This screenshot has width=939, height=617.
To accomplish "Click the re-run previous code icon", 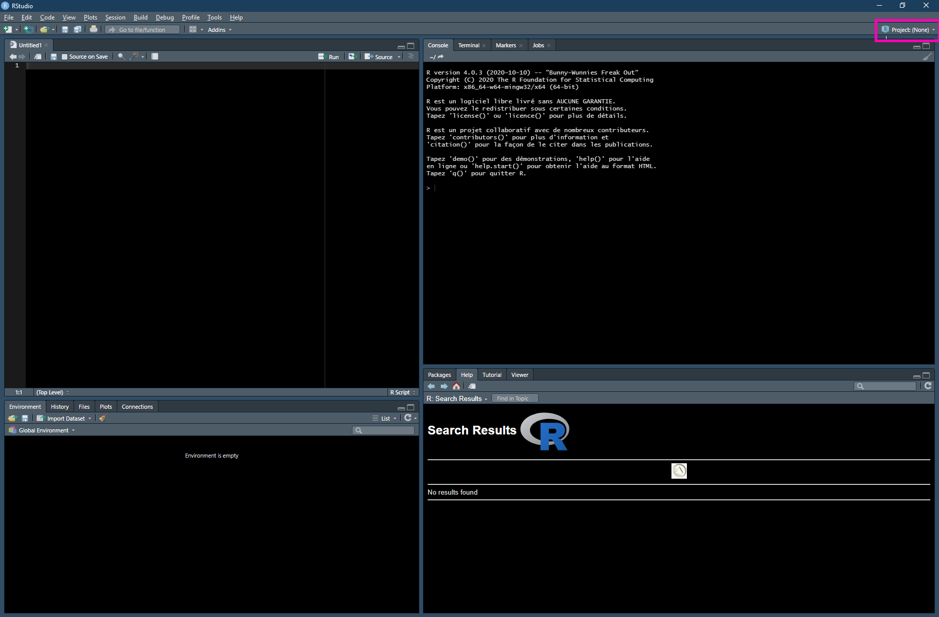I will 352,57.
